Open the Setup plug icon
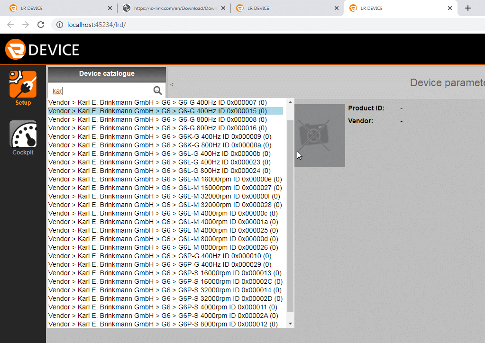 (x=23, y=84)
